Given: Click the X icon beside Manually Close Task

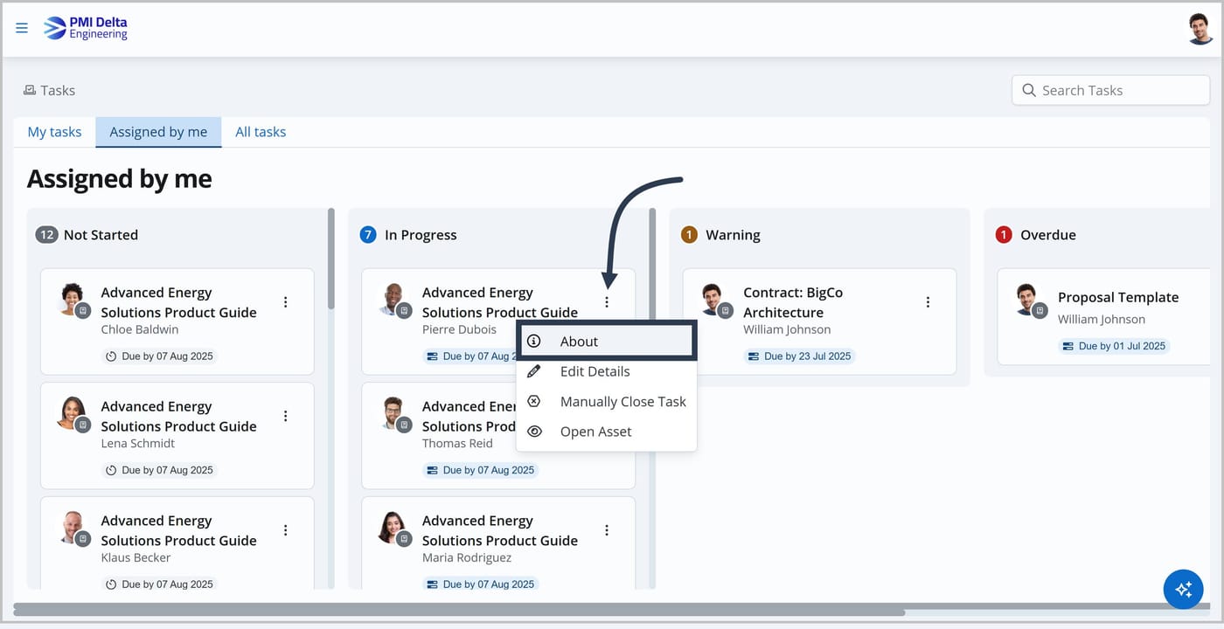Looking at the screenshot, I should [x=534, y=401].
